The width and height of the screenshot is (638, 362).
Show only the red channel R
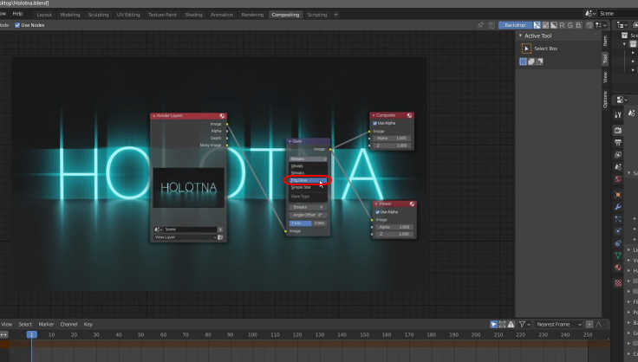pyautogui.click(x=563, y=25)
